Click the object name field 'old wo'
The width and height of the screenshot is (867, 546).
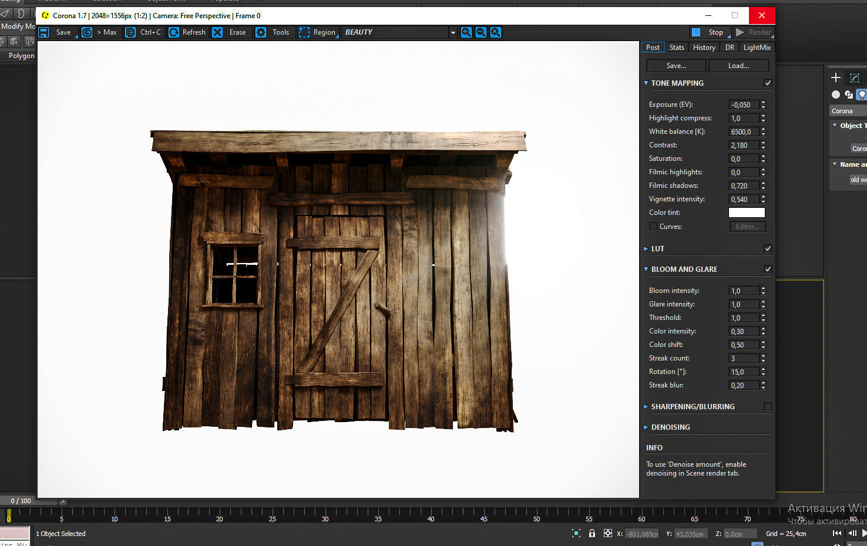(x=858, y=180)
